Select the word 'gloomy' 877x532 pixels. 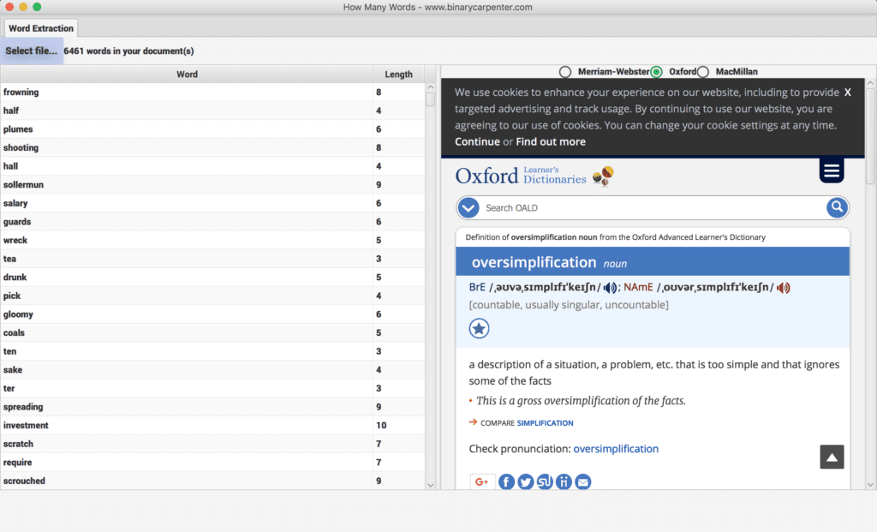click(x=18, y=314)
